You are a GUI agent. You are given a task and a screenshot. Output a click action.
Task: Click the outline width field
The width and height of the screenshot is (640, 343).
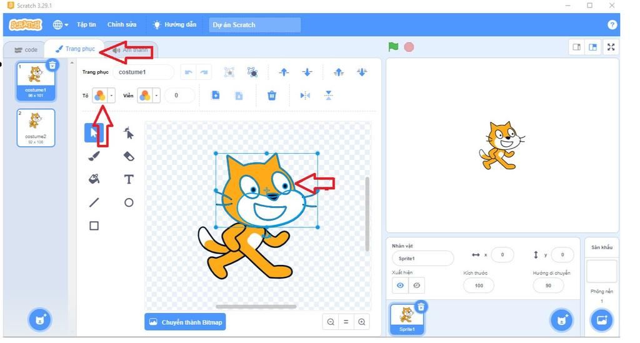[179, 96]
